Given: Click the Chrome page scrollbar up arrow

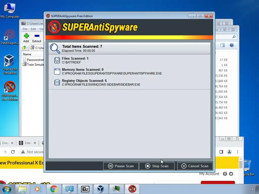Looking at the screenshot, I should tap(241, 159).
